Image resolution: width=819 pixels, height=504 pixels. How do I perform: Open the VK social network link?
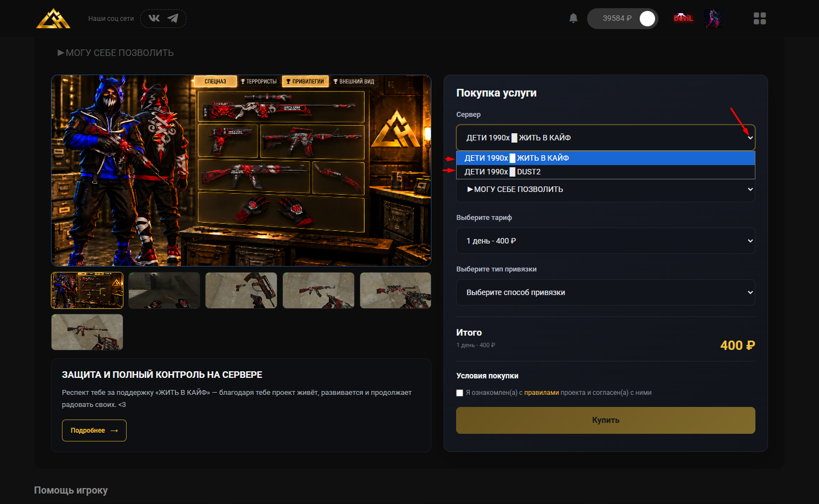[154, 18]
